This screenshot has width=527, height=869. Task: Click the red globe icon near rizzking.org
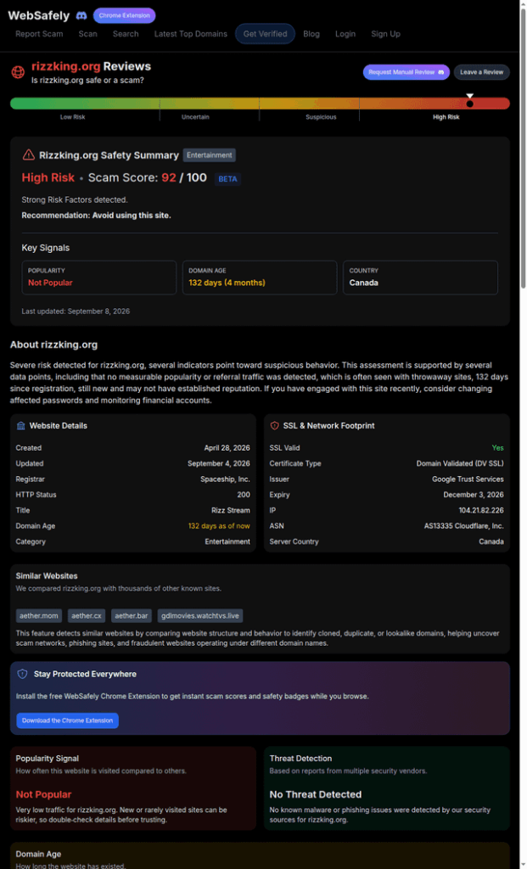point(19,72)
